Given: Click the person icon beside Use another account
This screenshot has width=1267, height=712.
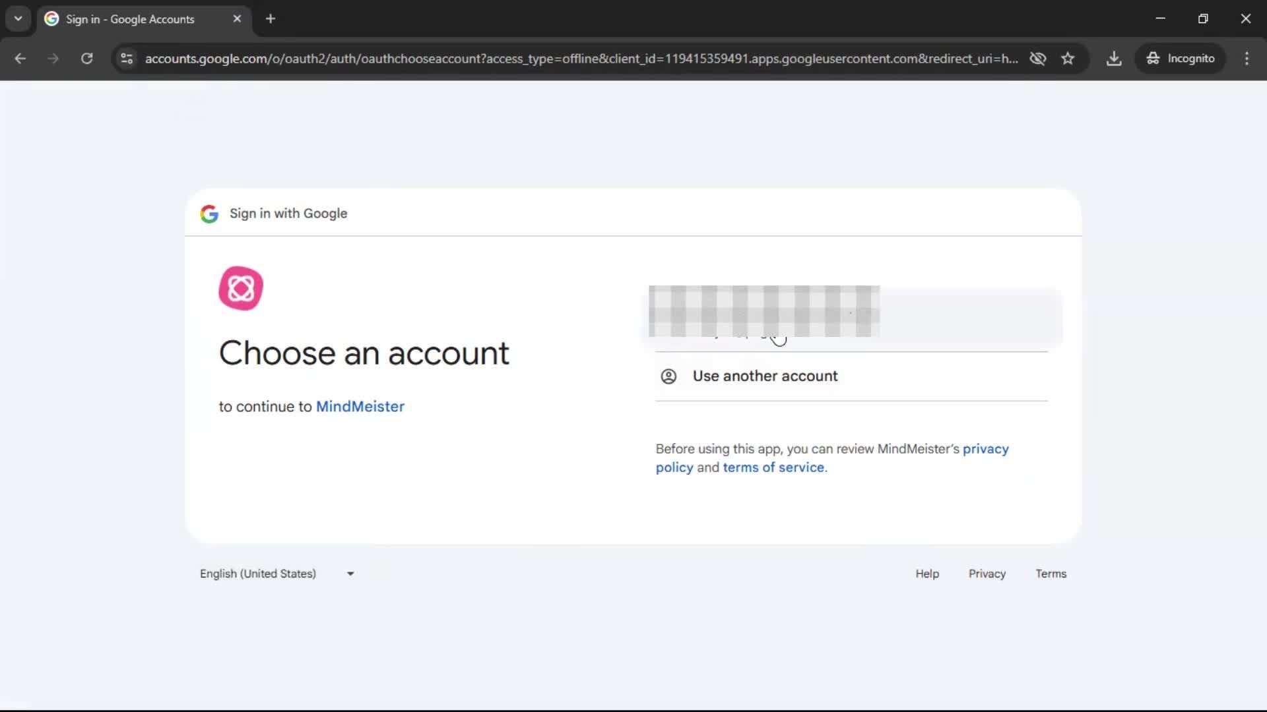Looking at the screenshot, I should click(x=668, y=376).
